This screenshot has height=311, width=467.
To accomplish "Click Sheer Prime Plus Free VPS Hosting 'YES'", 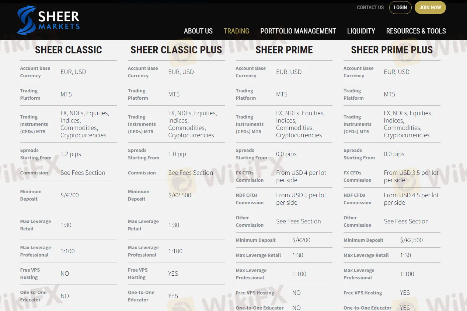I will click(x=405, y=293).
